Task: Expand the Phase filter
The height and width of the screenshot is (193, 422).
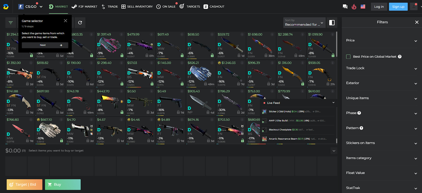Action: click(x=382, y=113)
